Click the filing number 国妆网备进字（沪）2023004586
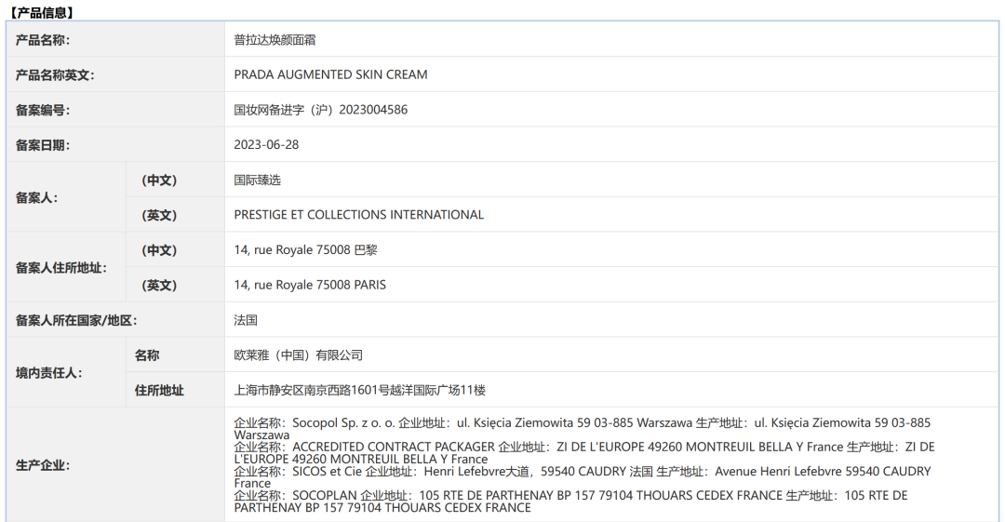This screenshot has height=522, width=1005. (320, 110)
